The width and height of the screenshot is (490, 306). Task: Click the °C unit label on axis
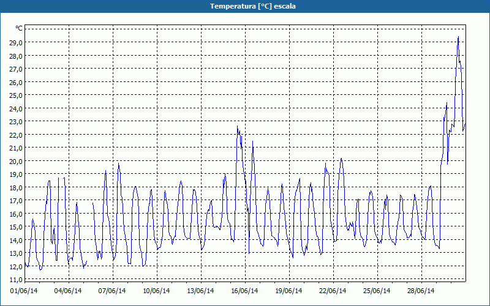19,29
